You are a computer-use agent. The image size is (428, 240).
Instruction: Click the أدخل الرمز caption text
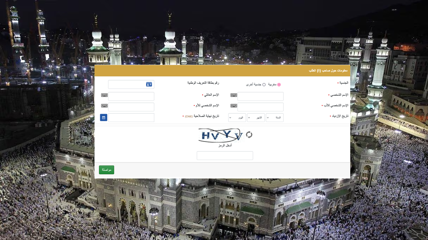tap(225, 145)
